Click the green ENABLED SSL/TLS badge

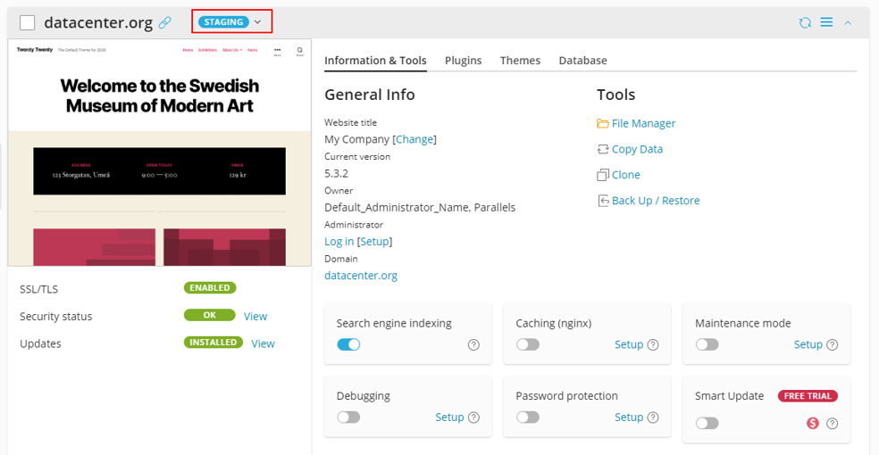pos(210,287)
